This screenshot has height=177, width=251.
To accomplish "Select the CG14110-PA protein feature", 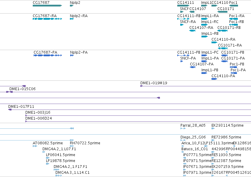I will pos(214,79).
